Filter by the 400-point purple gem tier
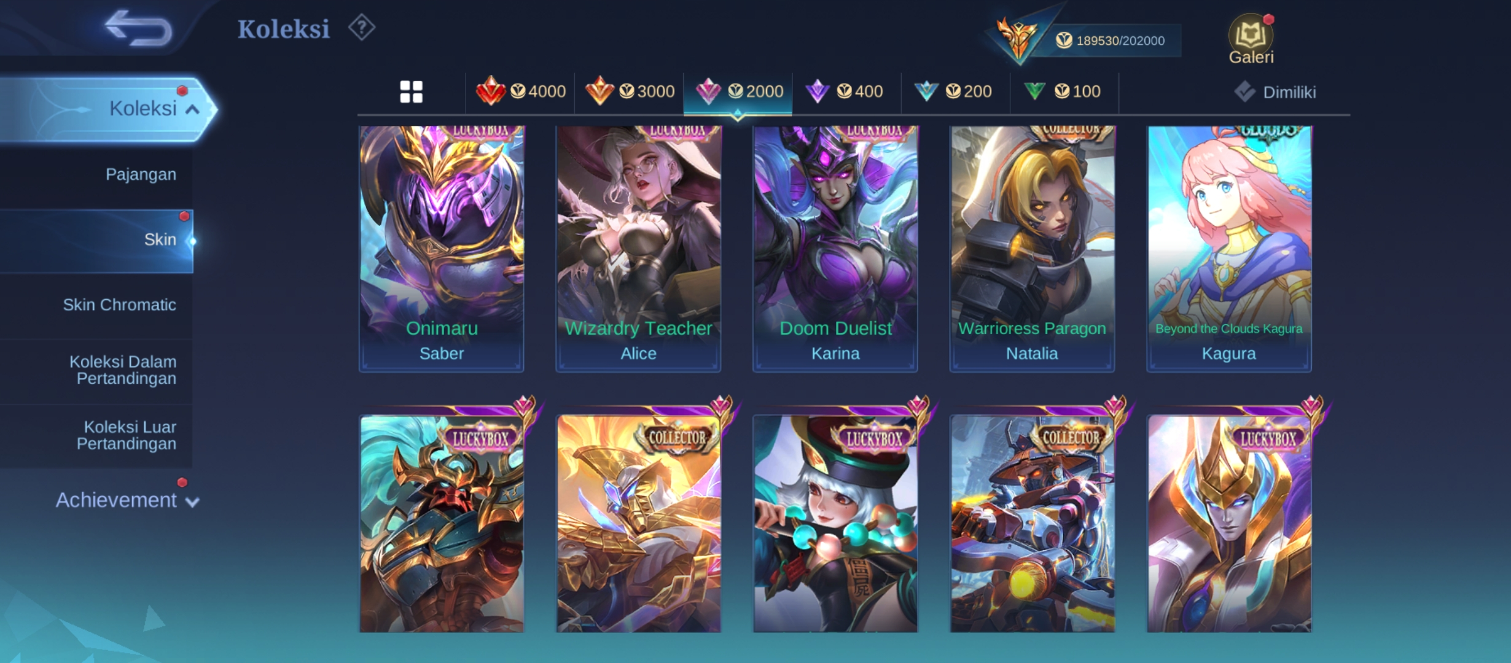The width and height of the screenshot is (1511, 663). click(845, 91)
